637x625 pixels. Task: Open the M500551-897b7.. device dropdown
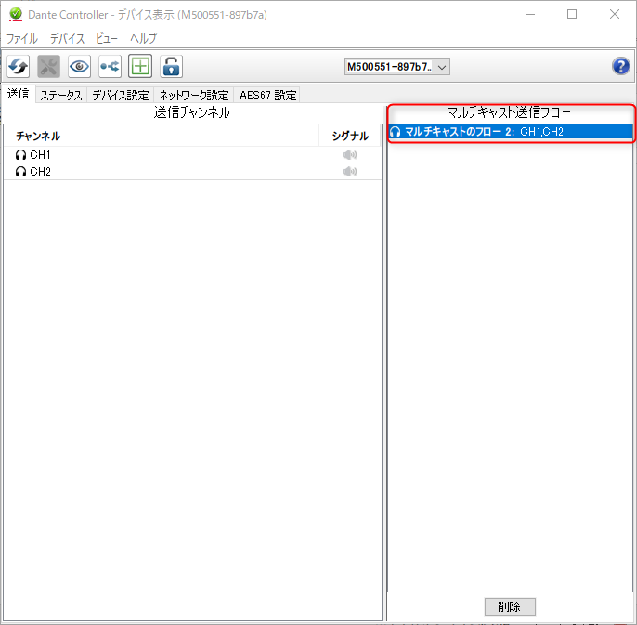(397, 67)
